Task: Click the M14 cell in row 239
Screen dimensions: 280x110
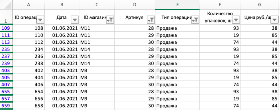Action: (x=97, y=63)
